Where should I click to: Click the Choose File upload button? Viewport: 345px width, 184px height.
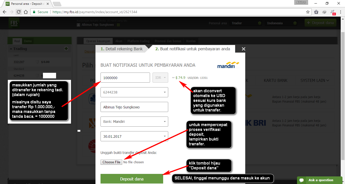111,162
